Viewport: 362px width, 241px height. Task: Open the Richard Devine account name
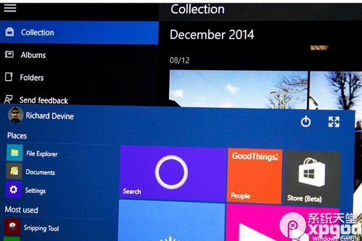(50, 116)
